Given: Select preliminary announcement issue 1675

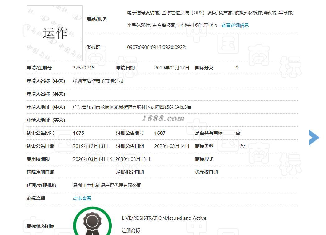Looking at the screenshot, I should (78, 133).
